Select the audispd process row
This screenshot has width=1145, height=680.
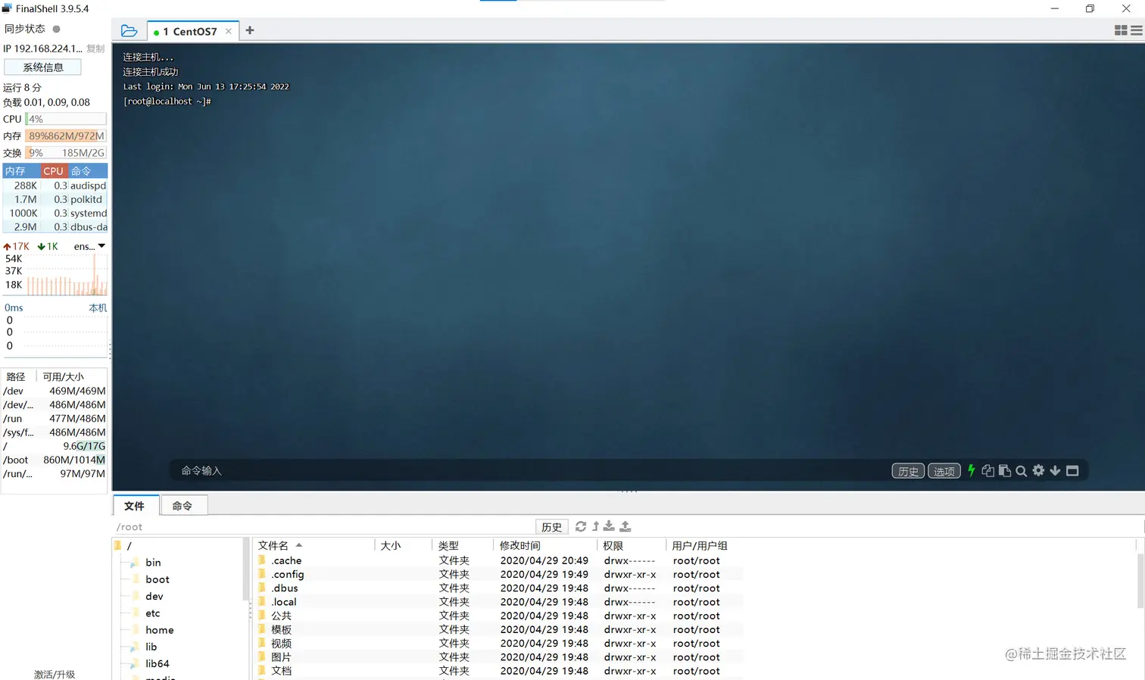[x=55, y=186]
